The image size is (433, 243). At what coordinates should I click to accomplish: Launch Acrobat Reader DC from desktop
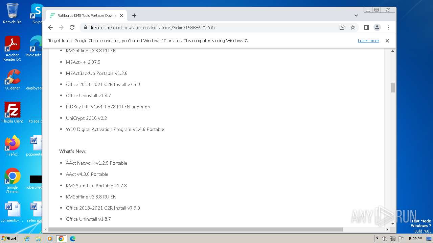click(x=12, y=49)
